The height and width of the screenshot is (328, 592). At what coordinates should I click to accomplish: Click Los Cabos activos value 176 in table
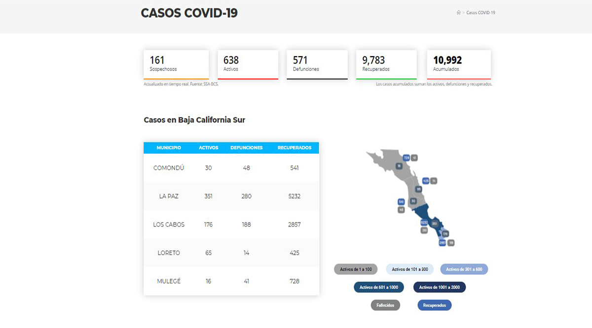[208, 225]
